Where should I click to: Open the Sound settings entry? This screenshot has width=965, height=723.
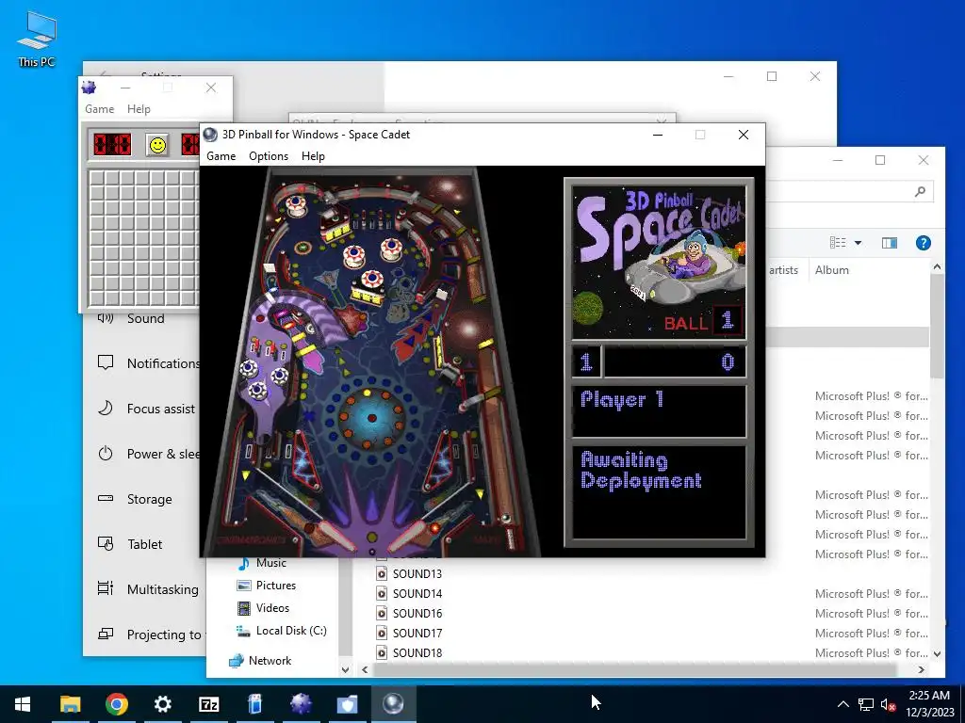[x=146, y=318]
